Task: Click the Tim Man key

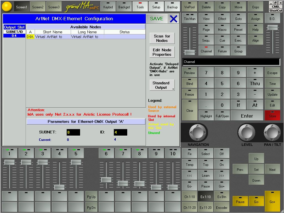Action: point(189,18)
